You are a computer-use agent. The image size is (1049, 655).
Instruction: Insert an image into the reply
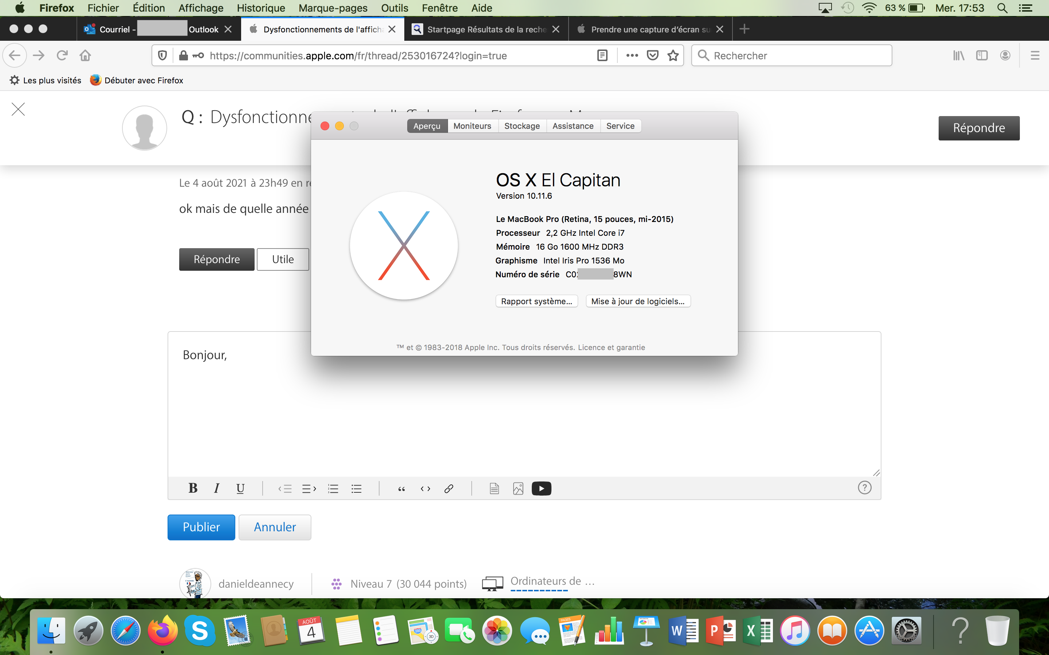[x=518, y=489]
